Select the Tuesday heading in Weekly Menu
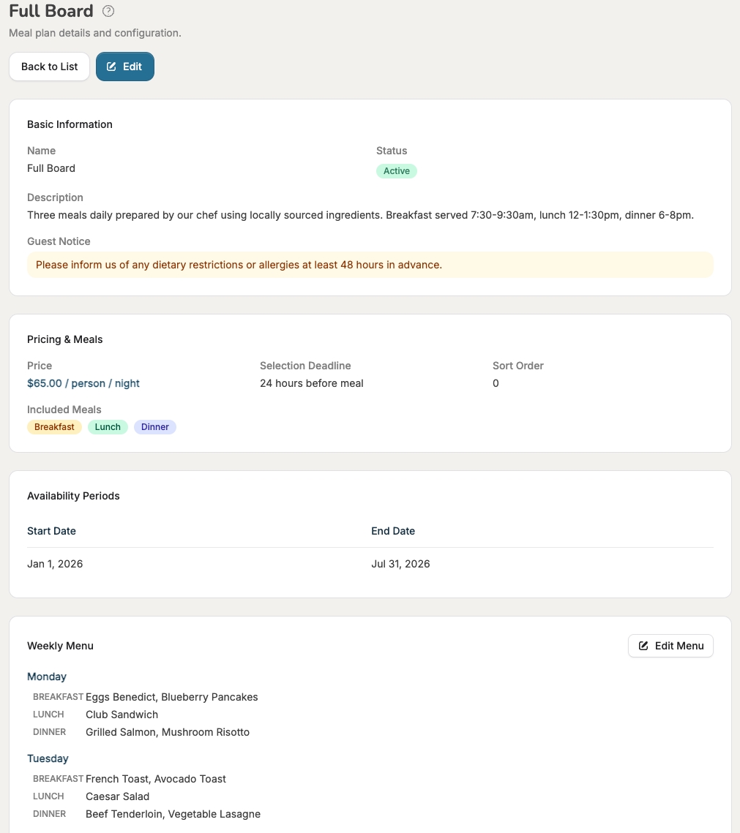This screenshot has height=833, width=740. (48, 758)
